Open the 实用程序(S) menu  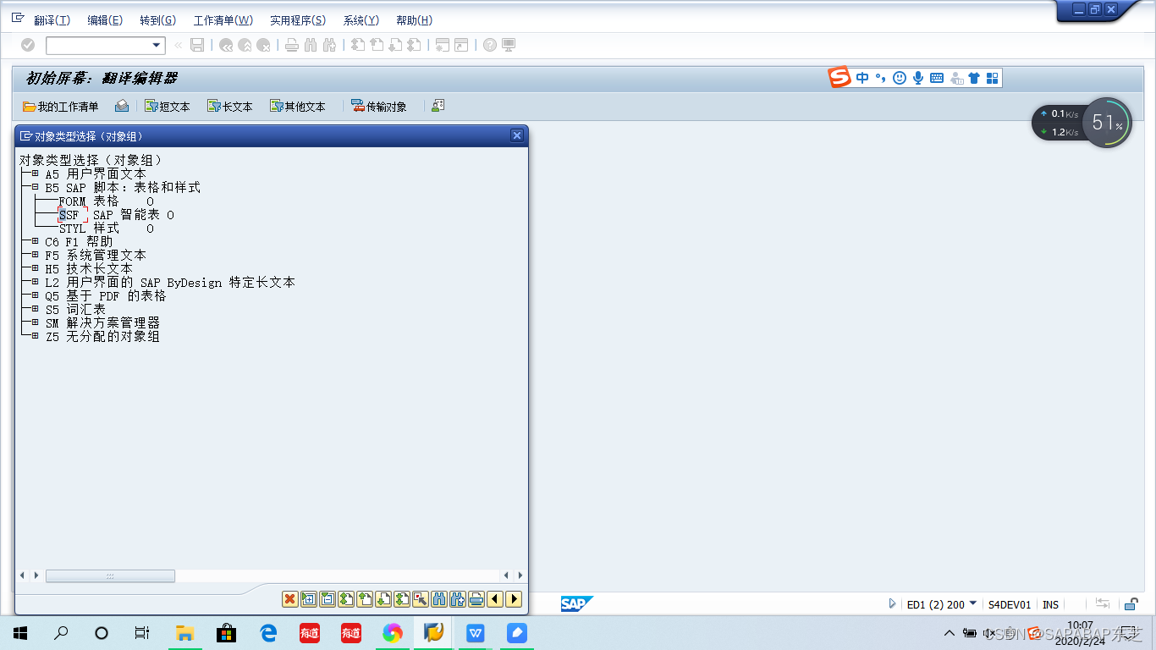(298, 20)
